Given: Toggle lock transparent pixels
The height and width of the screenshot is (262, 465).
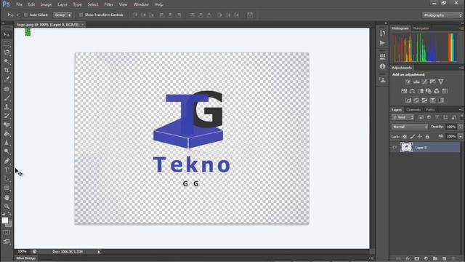Looking at the screenshot, I should click(x=405, y=137).
